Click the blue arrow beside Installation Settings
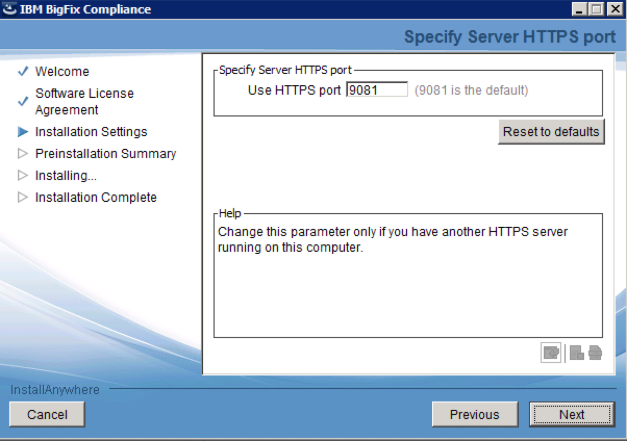This screenshot has height=441, width=627. coord(23,132)
